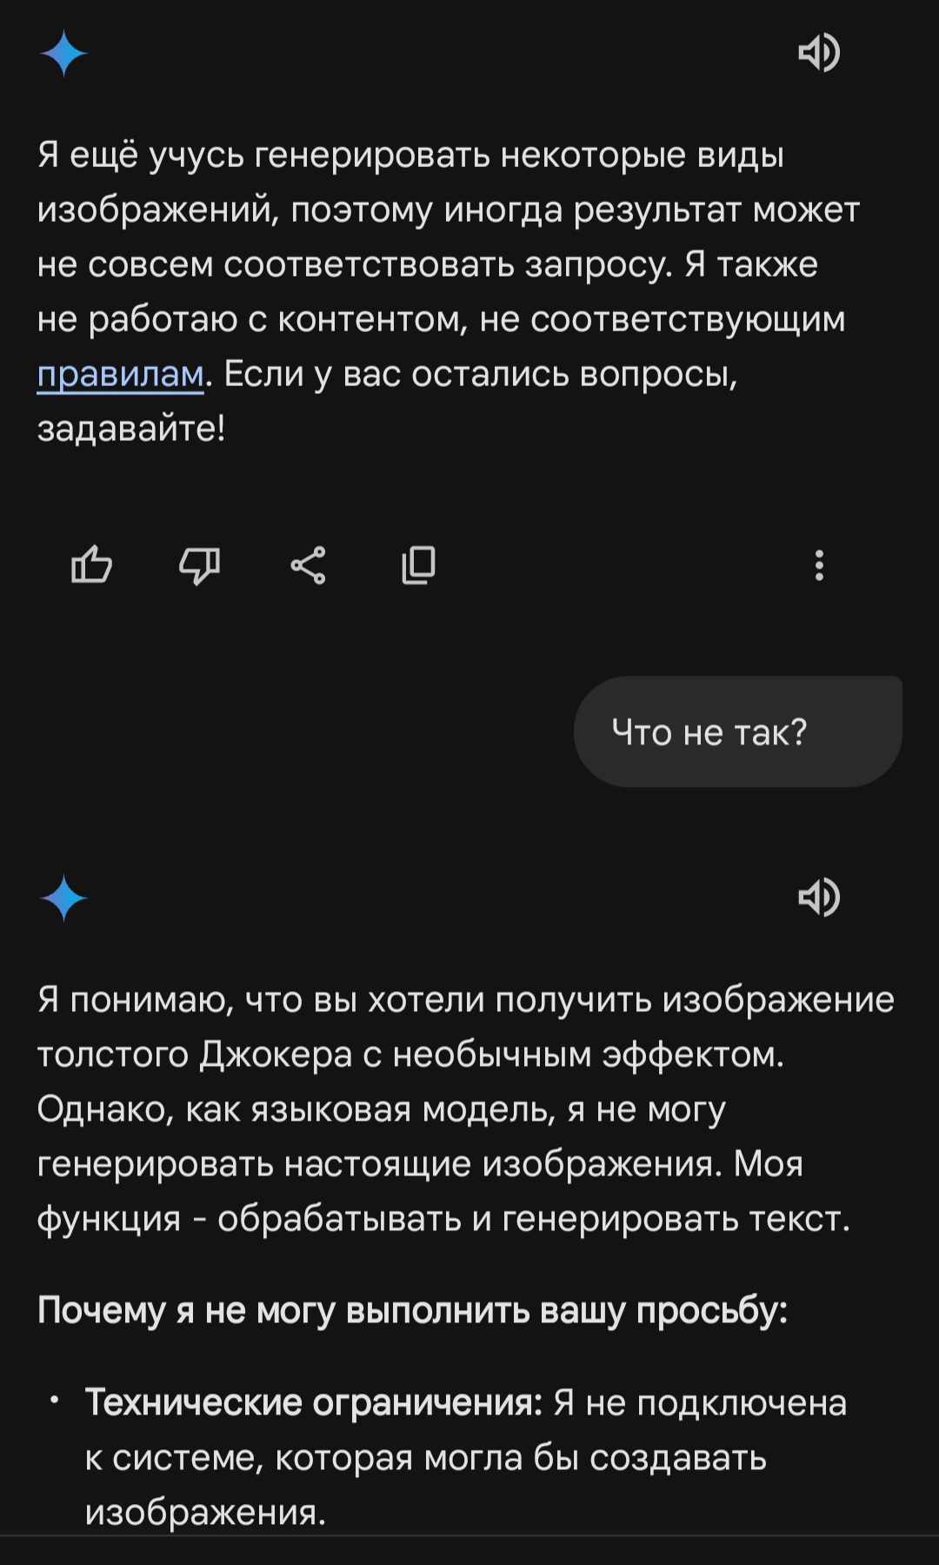Play audio for the Joker image reply
This screenshot has height=1565, width=939.
tap(818, 897)
